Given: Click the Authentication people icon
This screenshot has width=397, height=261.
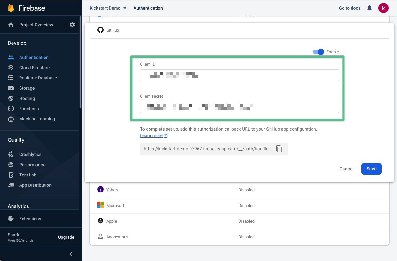Looking at the screenshot, I should click(x=11, y=57).
